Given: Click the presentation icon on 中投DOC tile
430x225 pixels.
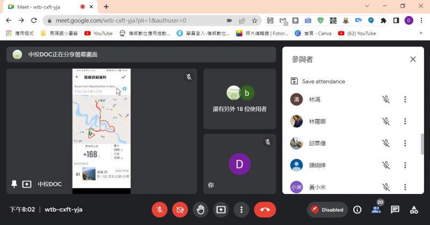Looking at the screenshot, I should tap(26, 184).
